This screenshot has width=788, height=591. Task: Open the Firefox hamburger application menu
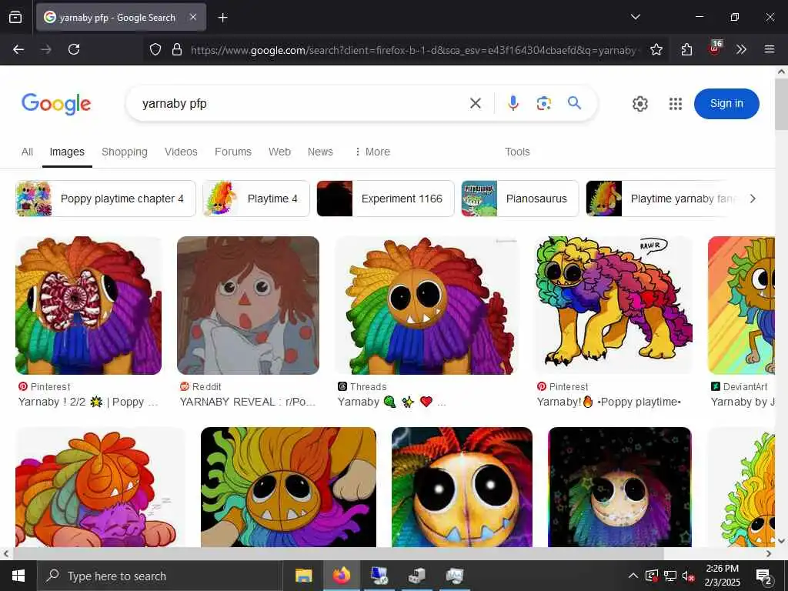(770, 49)
